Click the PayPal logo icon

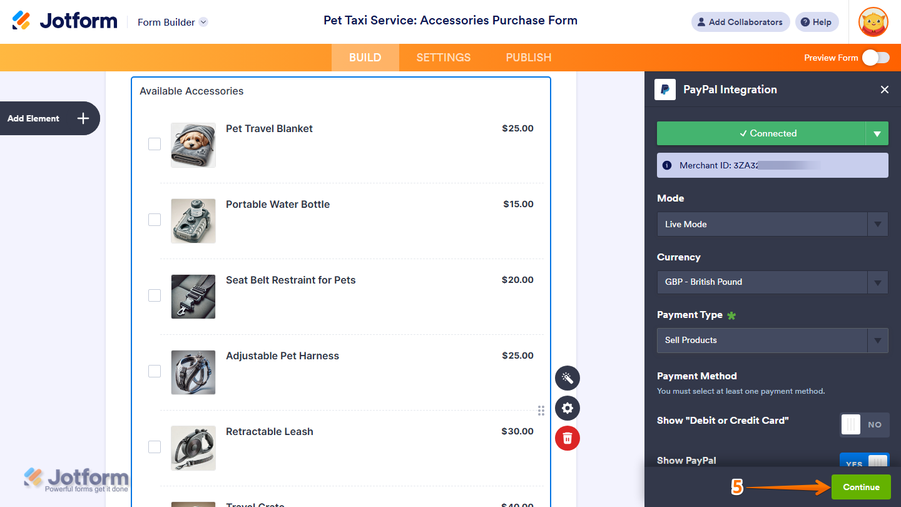[x=665, y=90]
